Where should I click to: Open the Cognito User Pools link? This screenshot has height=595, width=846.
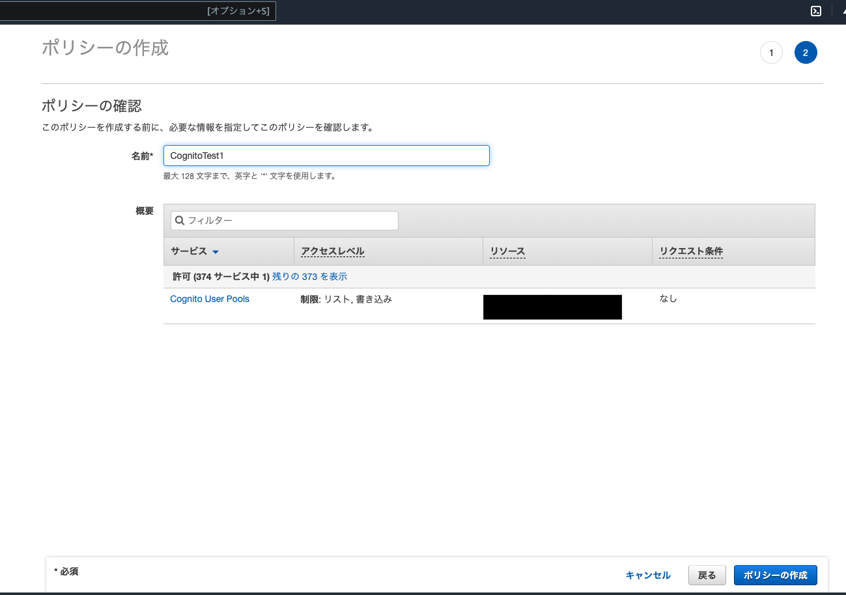coord(210,299)
